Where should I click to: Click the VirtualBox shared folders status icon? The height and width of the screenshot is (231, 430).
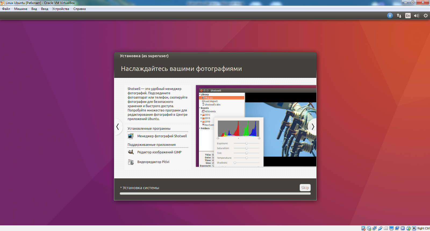pyautogui.click(x=386, y=228)
